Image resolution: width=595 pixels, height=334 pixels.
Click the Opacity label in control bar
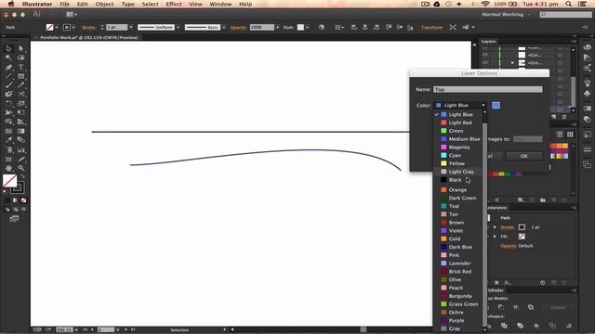point(238,27)
